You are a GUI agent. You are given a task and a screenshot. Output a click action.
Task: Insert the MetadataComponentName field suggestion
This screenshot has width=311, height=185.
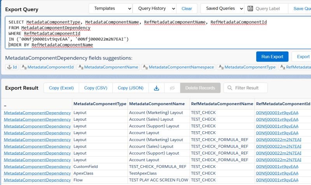108,67
